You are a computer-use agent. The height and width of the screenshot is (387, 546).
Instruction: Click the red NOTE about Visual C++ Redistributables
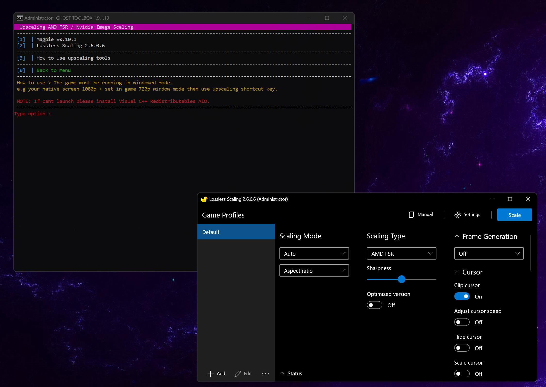point(113,101)
